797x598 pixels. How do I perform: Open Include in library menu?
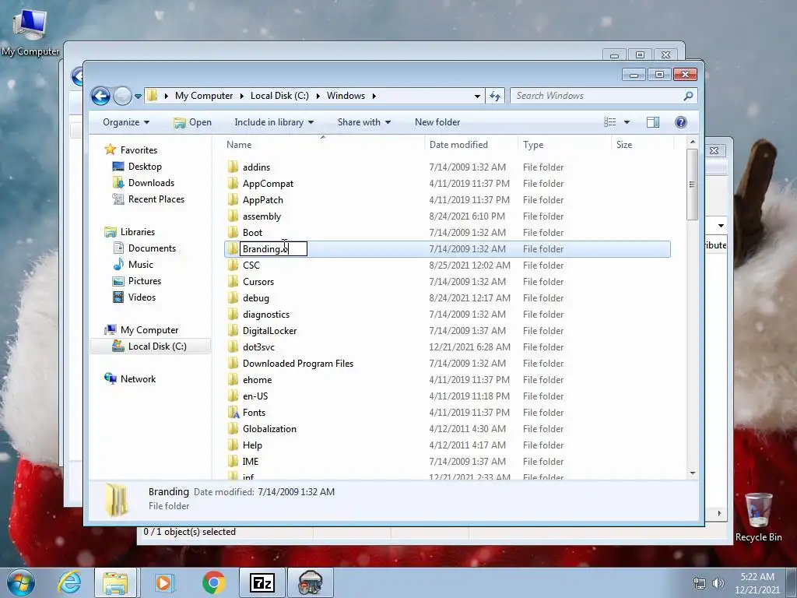click(x=274, y=122)
